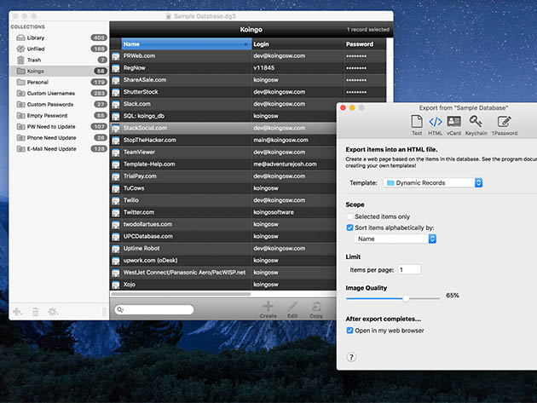Click the Create record toolbar icon
Screen dimensions: 537x403
click(x=268, y=309)
